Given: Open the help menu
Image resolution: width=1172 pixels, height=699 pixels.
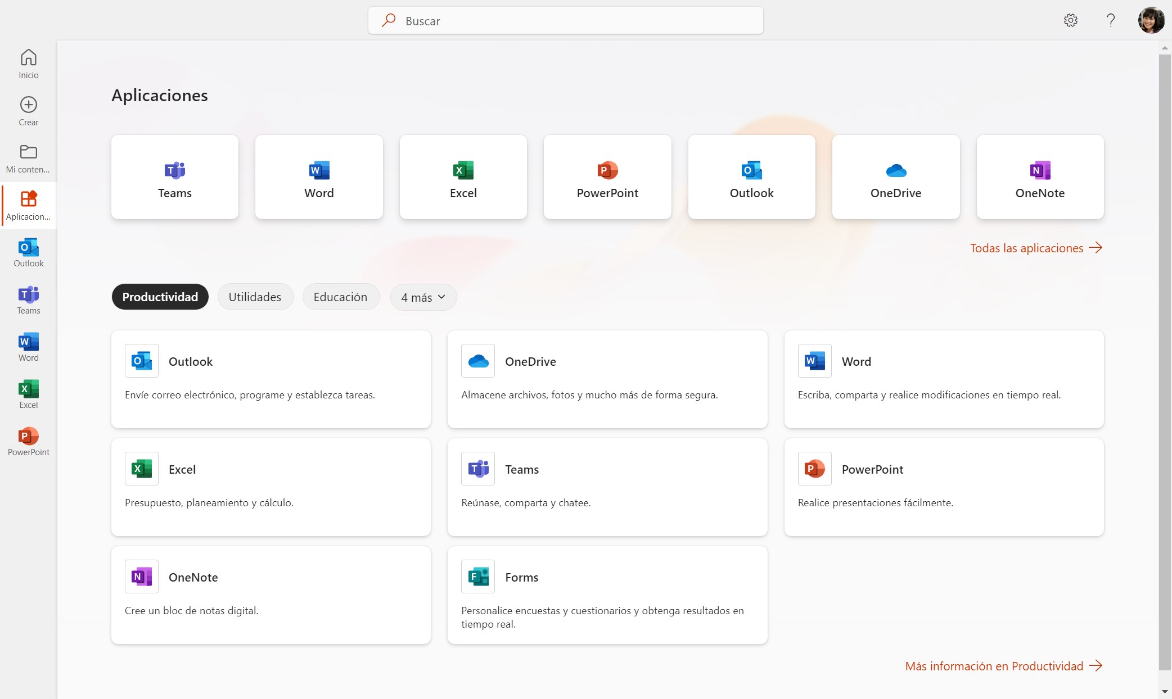Looking at the screenshot, I should [x=1111, y=20].
